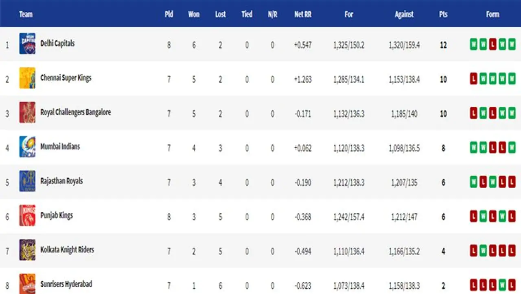This screenshot has height=294, width=521.
Task: Click the Kolkata Knight Riders logo
Action: pyautogui.click(x=27, y=250)
